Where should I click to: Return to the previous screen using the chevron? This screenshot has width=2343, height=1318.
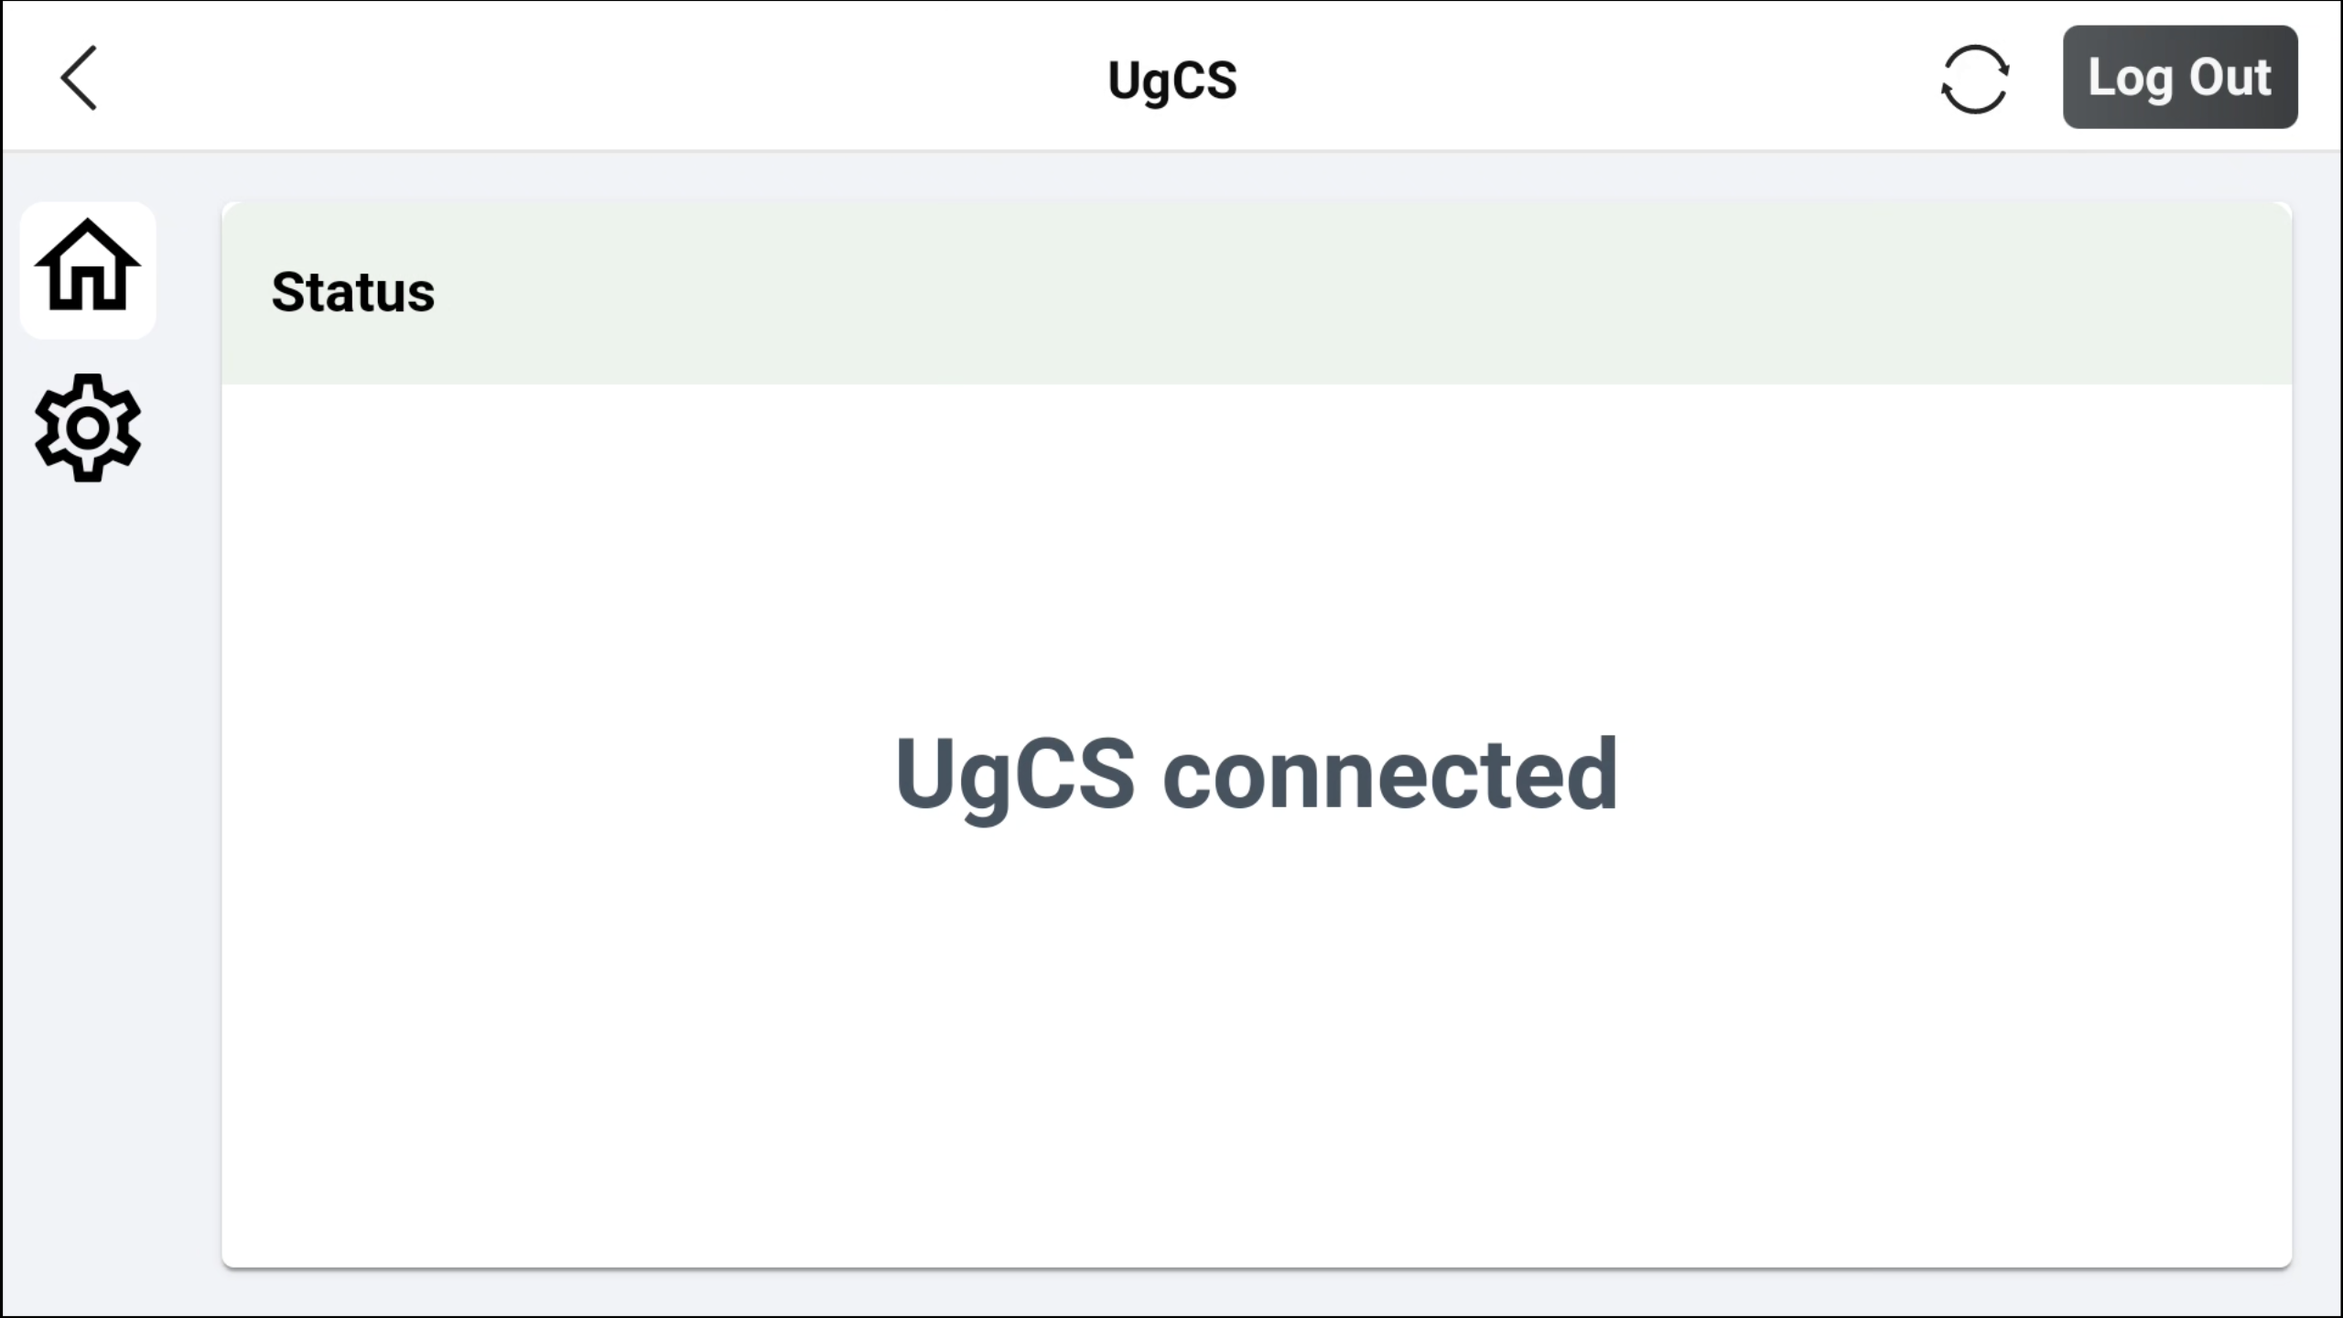point(79,79)
